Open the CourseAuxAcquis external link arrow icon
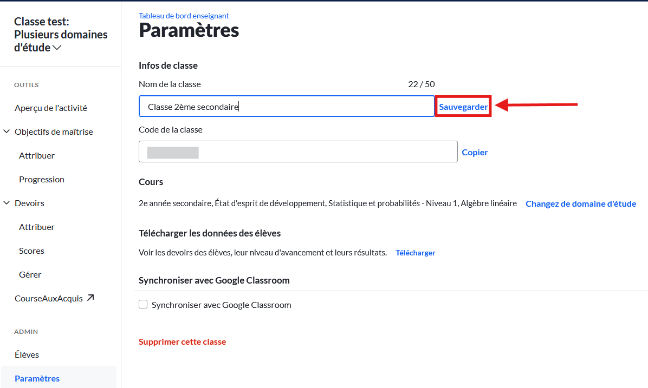Viewport: 648px width, 388px height. 90,298
